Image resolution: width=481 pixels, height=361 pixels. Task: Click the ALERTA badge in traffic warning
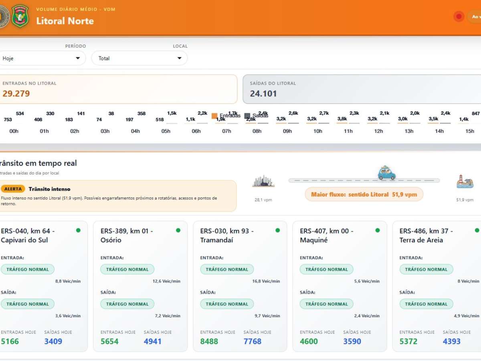click(13, 189)
